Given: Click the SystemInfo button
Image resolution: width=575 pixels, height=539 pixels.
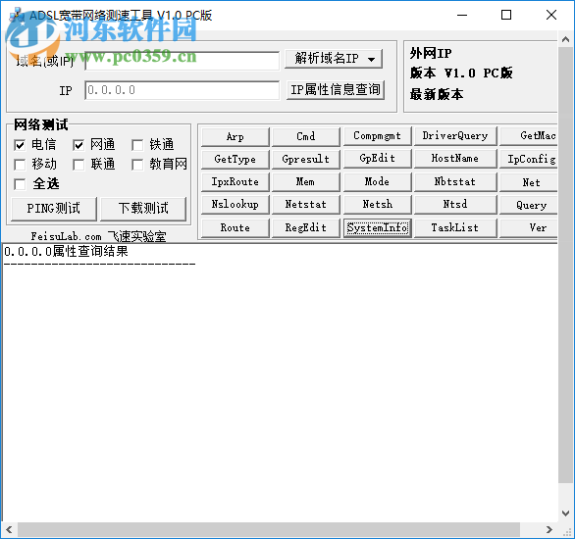Looking at the screenshot, I should (x=377, y=228).
